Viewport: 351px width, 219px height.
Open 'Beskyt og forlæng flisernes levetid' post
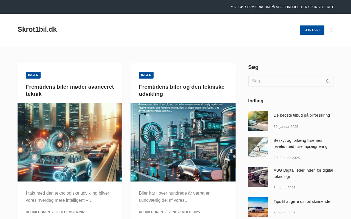point(301,143)
